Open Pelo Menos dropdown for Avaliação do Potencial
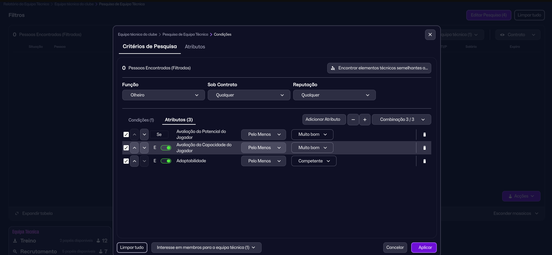The width and height of the screenshot is (552, 255). (263, 135)
